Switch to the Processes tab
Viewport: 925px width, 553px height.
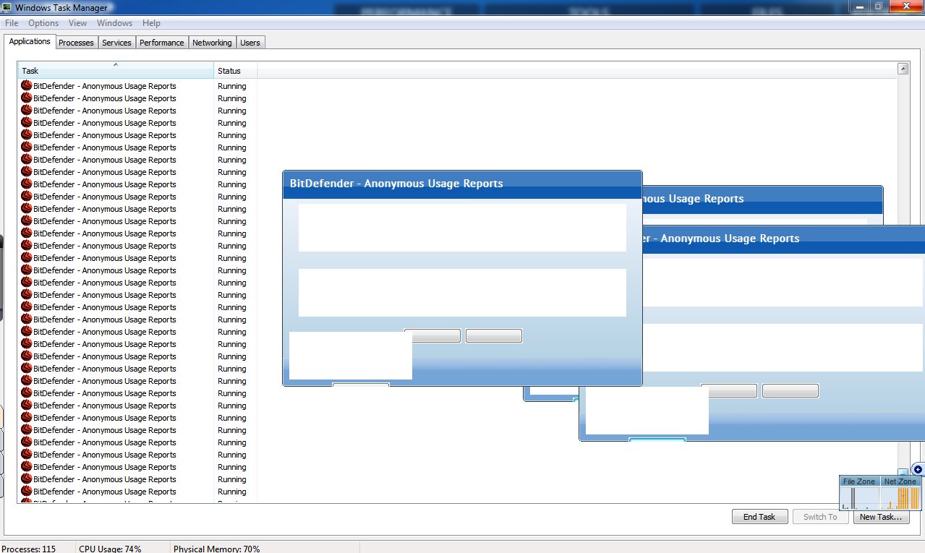76,43
